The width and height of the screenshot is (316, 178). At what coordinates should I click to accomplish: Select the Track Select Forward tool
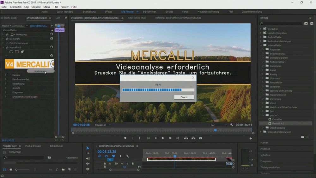click(x=88, y=153)
